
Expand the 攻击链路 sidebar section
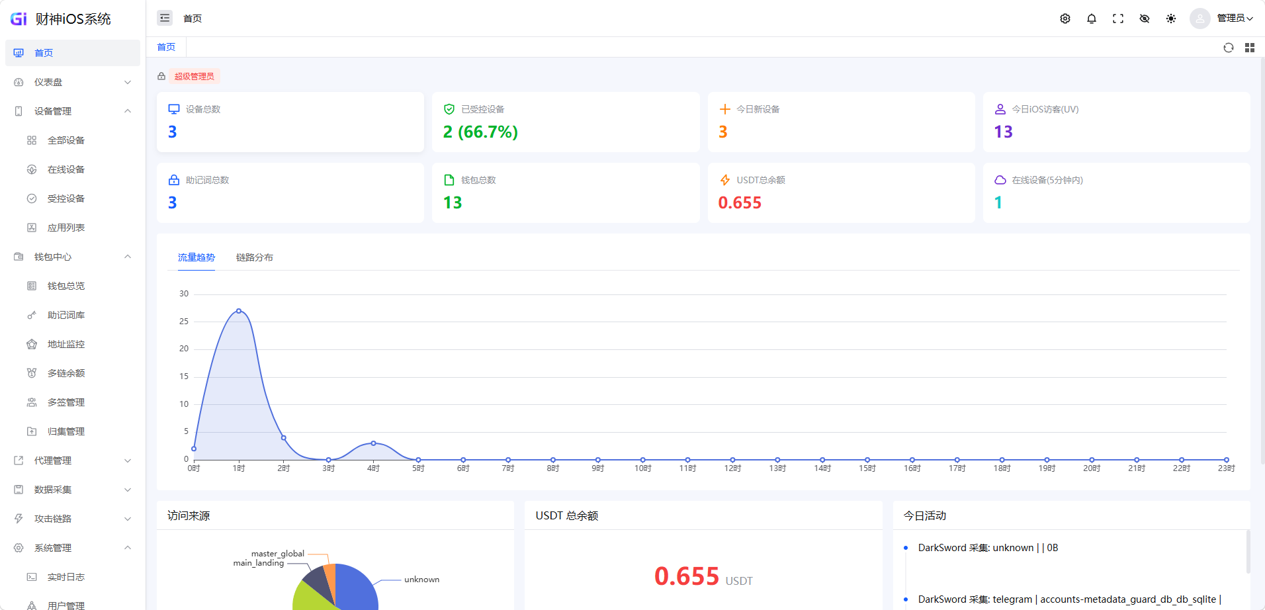tap(73, 519)
